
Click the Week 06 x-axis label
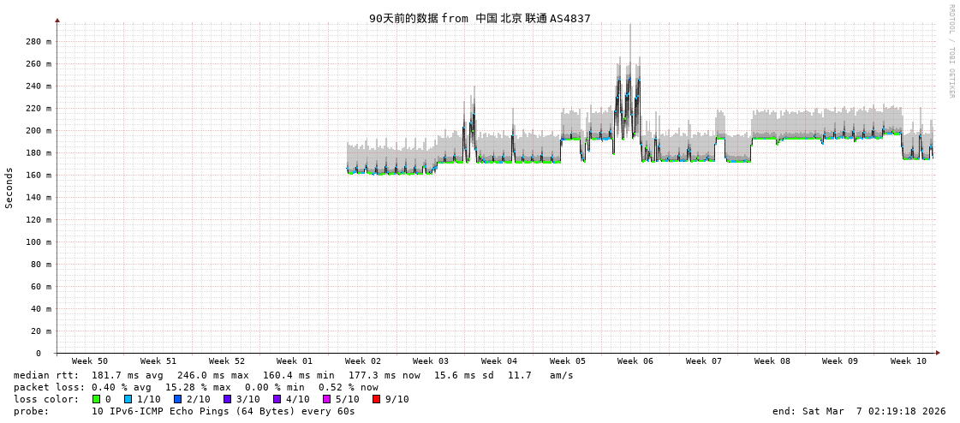[x=635, y=361]
